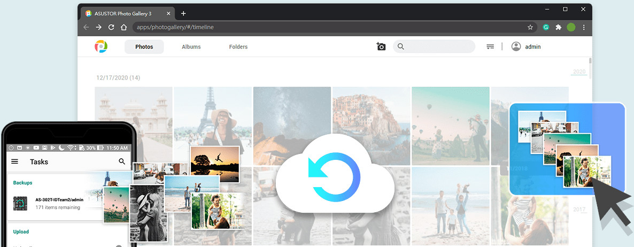Tap the 171 items remaining status
634x247 pixels.
pyautogui.click(x=57, y=207)
